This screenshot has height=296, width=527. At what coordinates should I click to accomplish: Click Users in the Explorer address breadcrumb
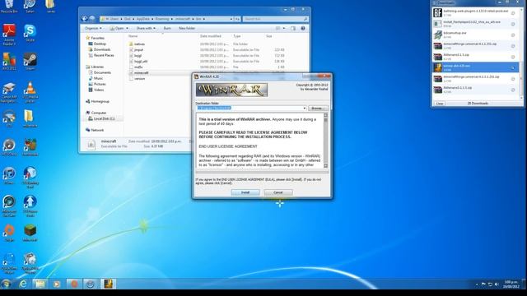114,19
